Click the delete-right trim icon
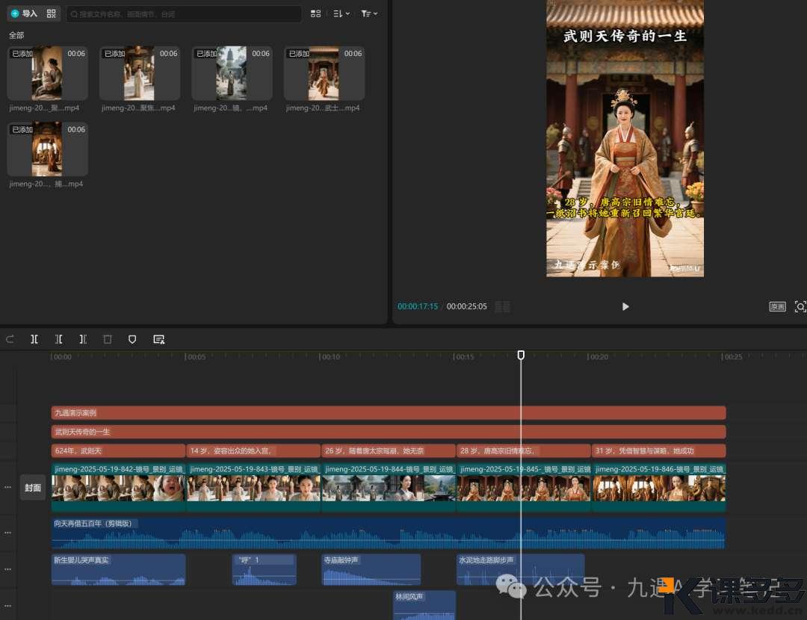Image resolution: width=807 pixels, height=620 pixels. (x=83, y=339)
